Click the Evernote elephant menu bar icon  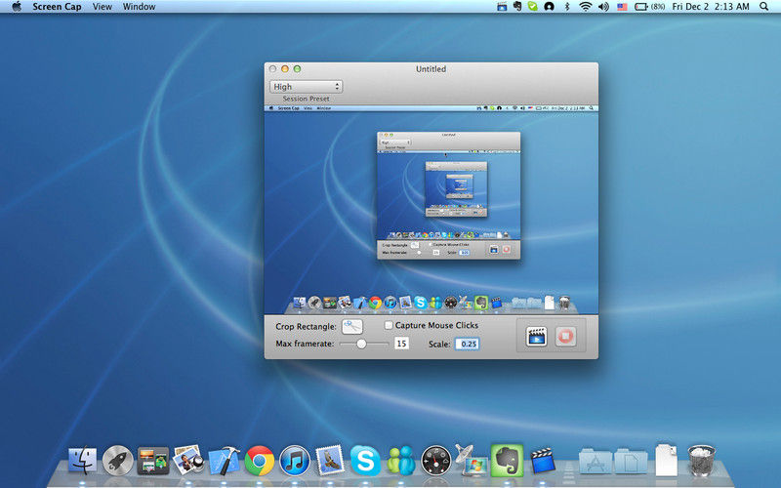click(x=517, y=6)
